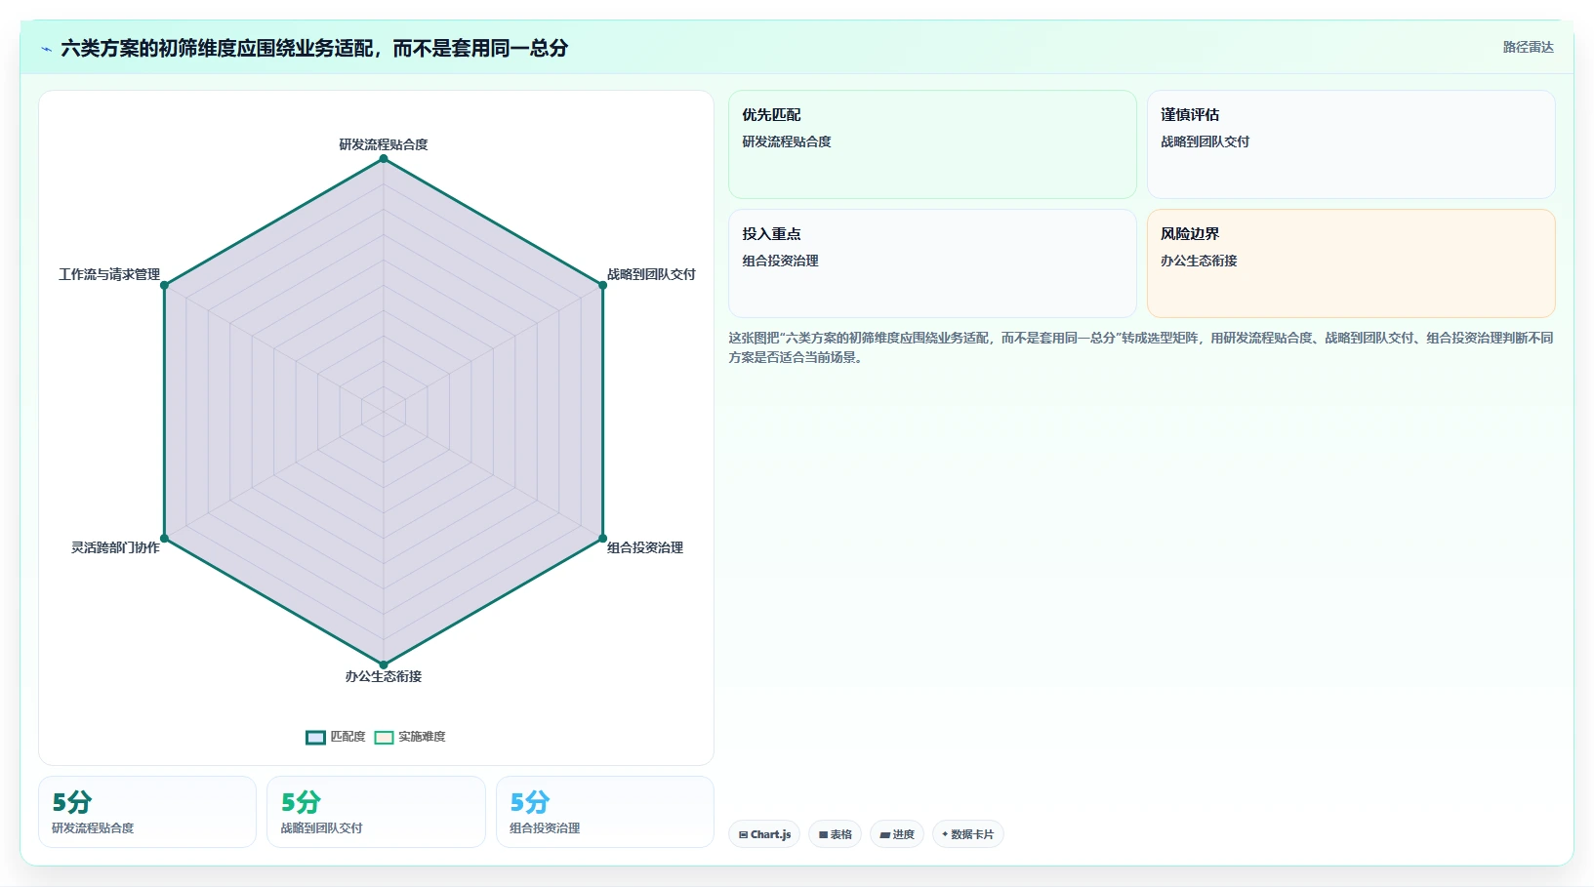Open the 谨慎评估 card

pos(1351,144)
